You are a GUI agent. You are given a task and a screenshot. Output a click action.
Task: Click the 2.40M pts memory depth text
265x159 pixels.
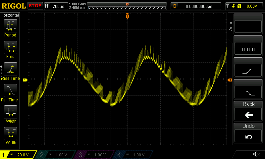coord(77,8)
